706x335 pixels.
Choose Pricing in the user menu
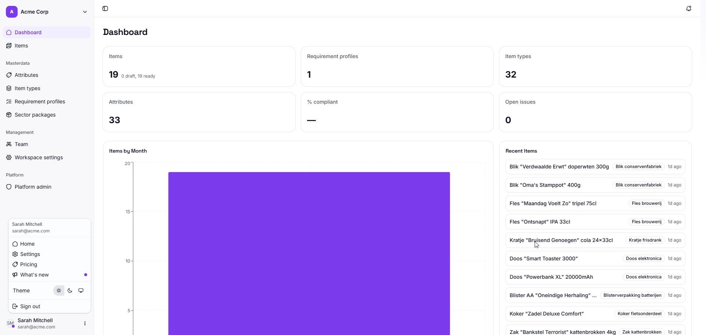pyautogui.click(x=50, y=264)
